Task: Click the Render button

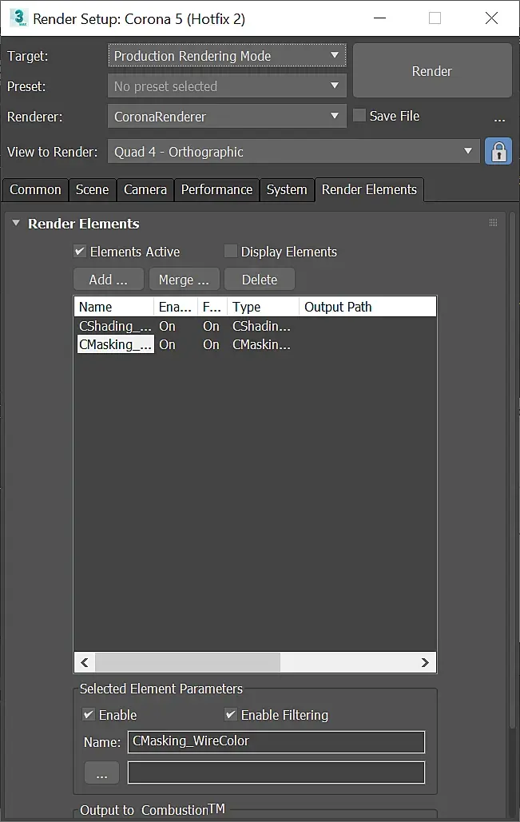Action: [432, 71]
